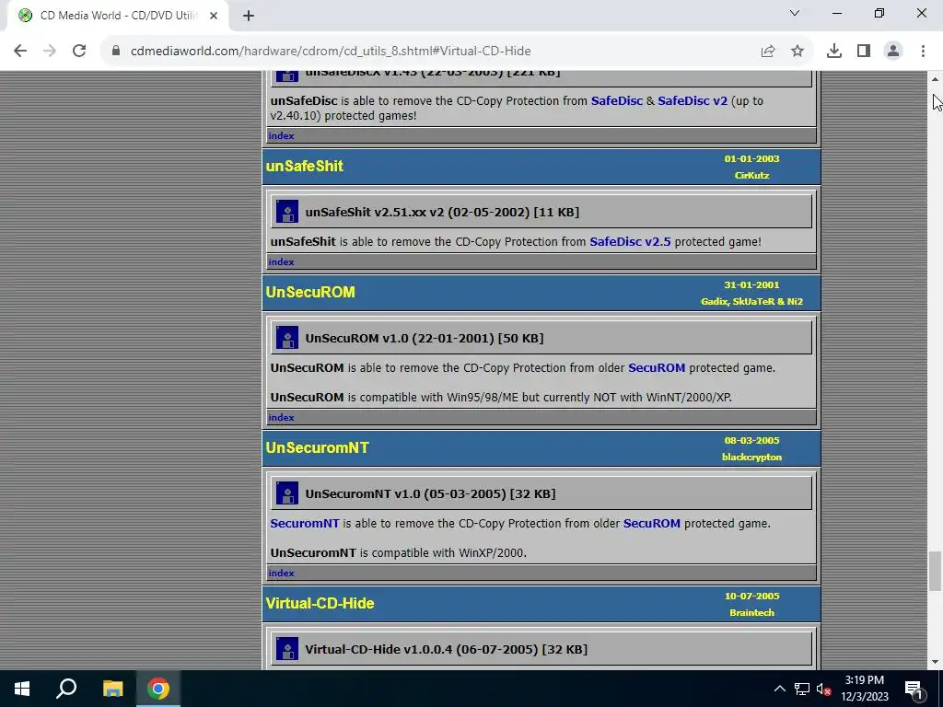Open File Explorer from taskbar

(x=112, y=689)
